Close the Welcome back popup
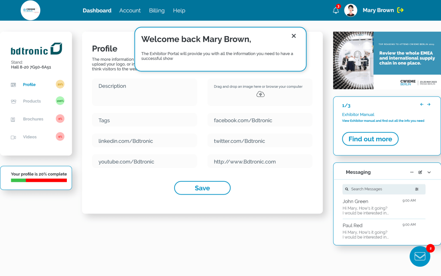The height and width of the screenshot is (276, 441). point(294,36)
